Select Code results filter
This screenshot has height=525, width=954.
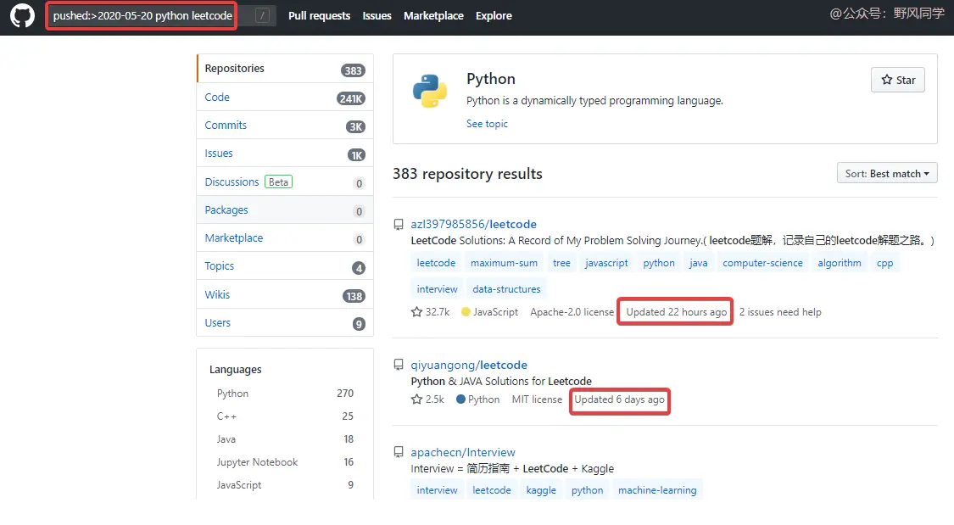click(285, 98)
